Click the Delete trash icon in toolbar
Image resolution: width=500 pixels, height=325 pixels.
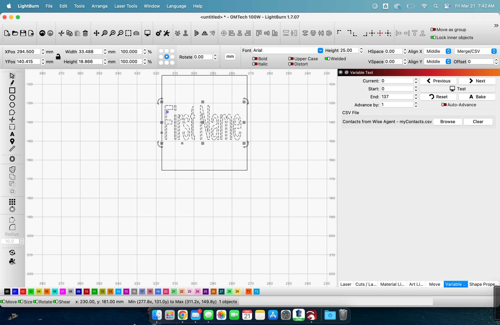[85, 33]
